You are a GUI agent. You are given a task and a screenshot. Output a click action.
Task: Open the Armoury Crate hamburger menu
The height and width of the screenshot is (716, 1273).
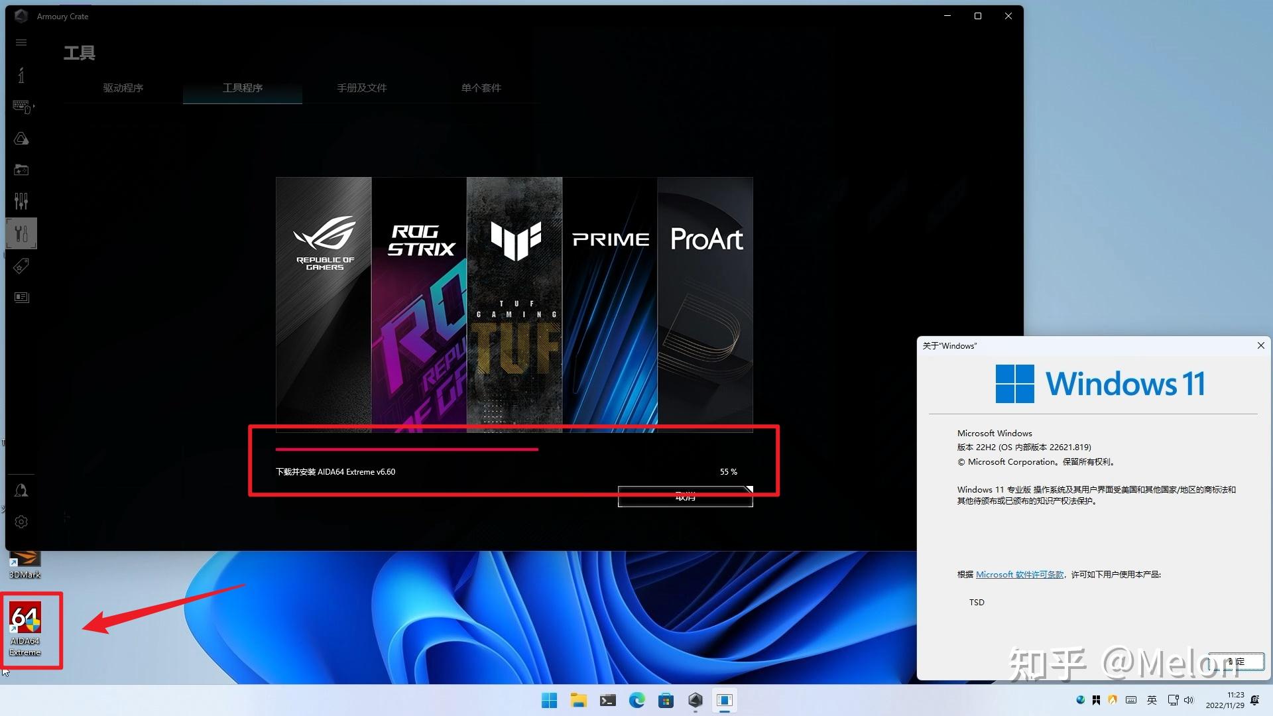(21, 42)
